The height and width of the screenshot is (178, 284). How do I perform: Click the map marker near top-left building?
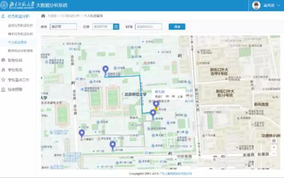tap(106, 70)
